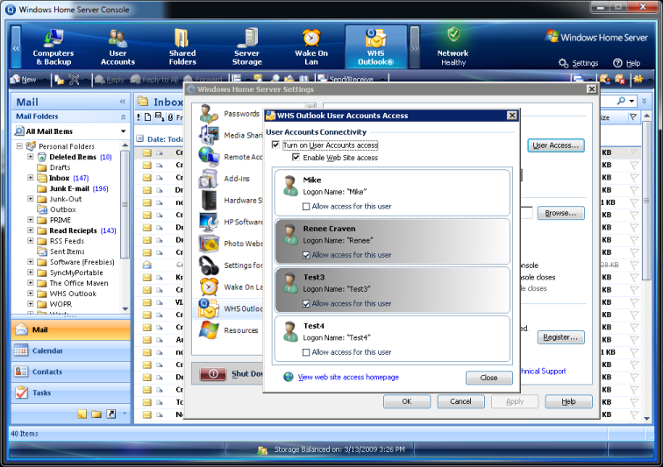Click the Network Healthy shield icon
663x467 pixels.
[x=453, y=34]
